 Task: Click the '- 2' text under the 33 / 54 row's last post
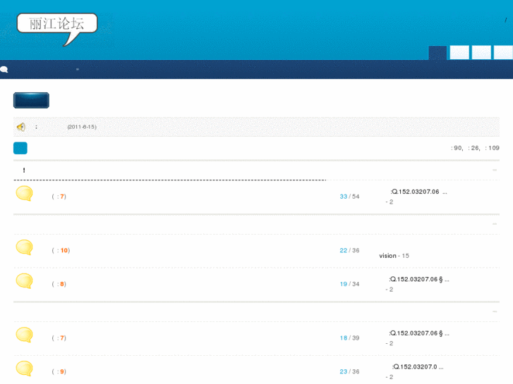pyautogui.click(x=390, y=202)
